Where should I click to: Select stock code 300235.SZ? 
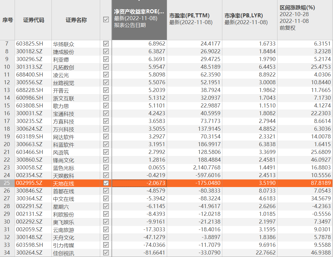click(x=29, y=121)
